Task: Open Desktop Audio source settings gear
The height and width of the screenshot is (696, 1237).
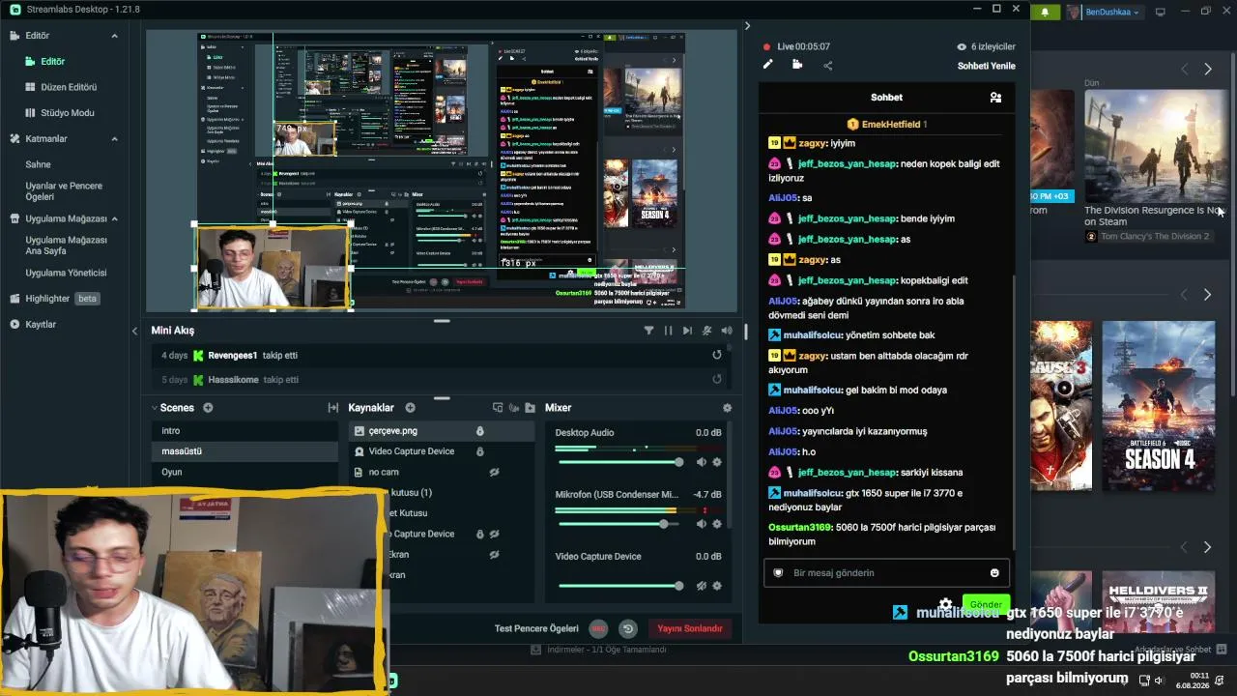Action: [717, 462]
